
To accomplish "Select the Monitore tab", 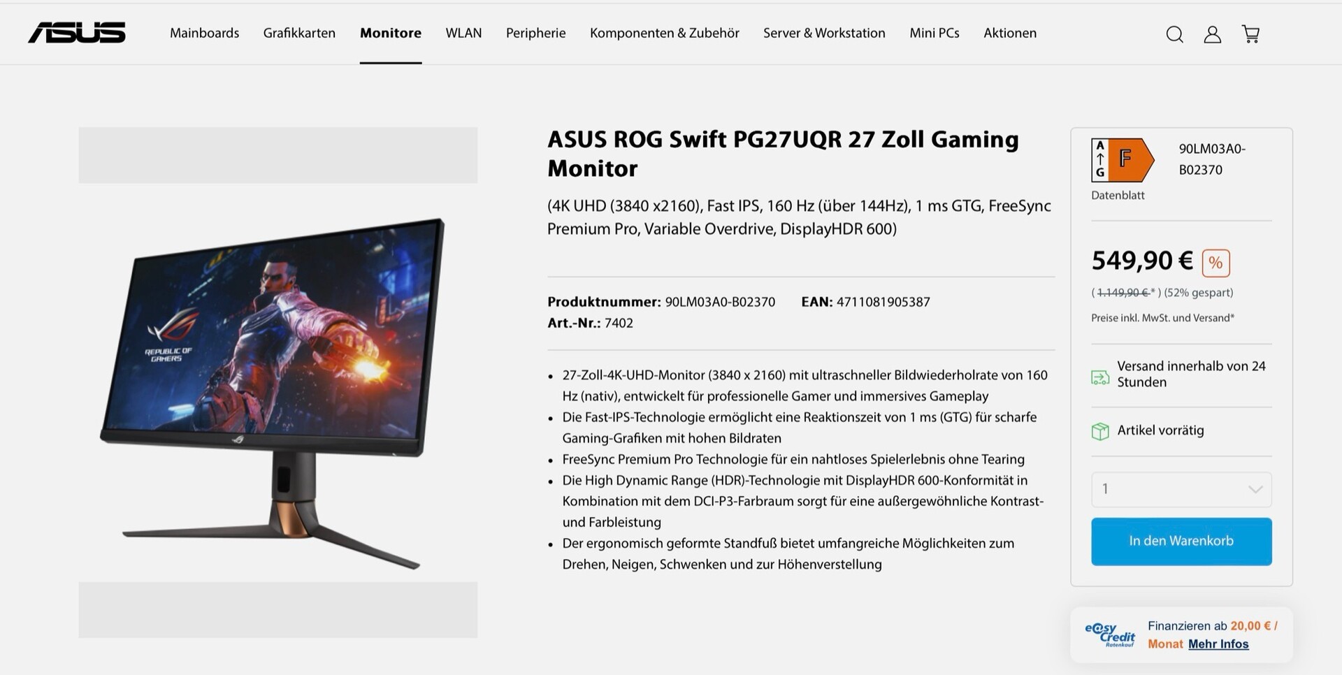I will click(x=391, y=33).
